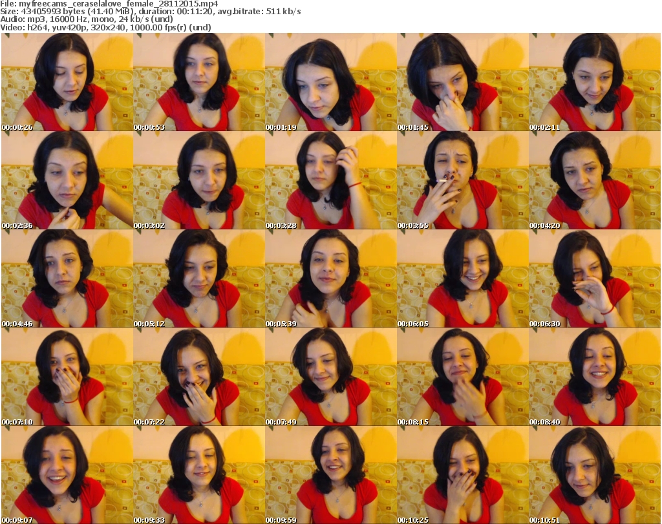
Task: Select the thumbnail stamped 00:02:11
Action: [x=595, y=82]
